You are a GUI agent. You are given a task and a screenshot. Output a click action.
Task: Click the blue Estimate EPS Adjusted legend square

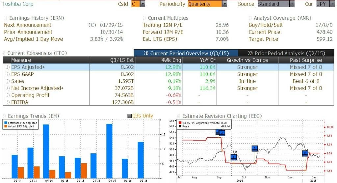click(x=6, y=123)
